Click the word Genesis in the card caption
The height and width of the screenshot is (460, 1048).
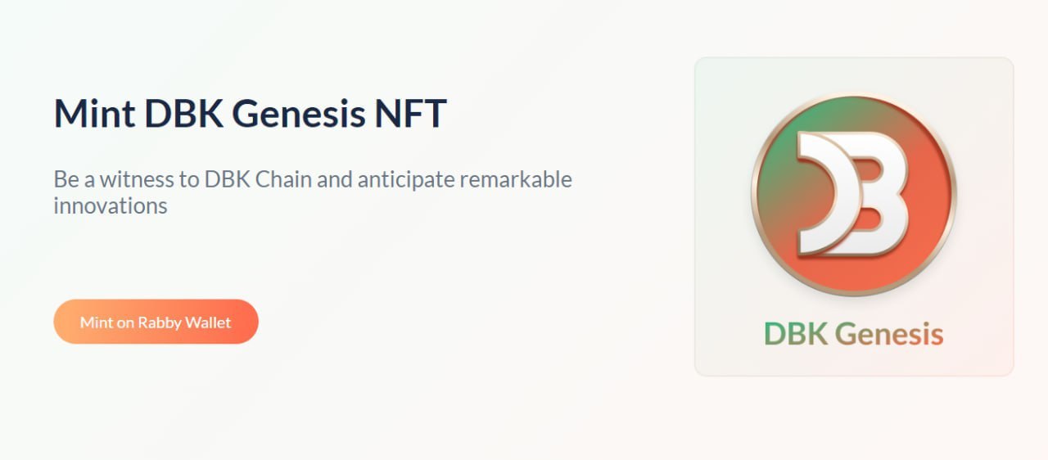click(889, 335)
